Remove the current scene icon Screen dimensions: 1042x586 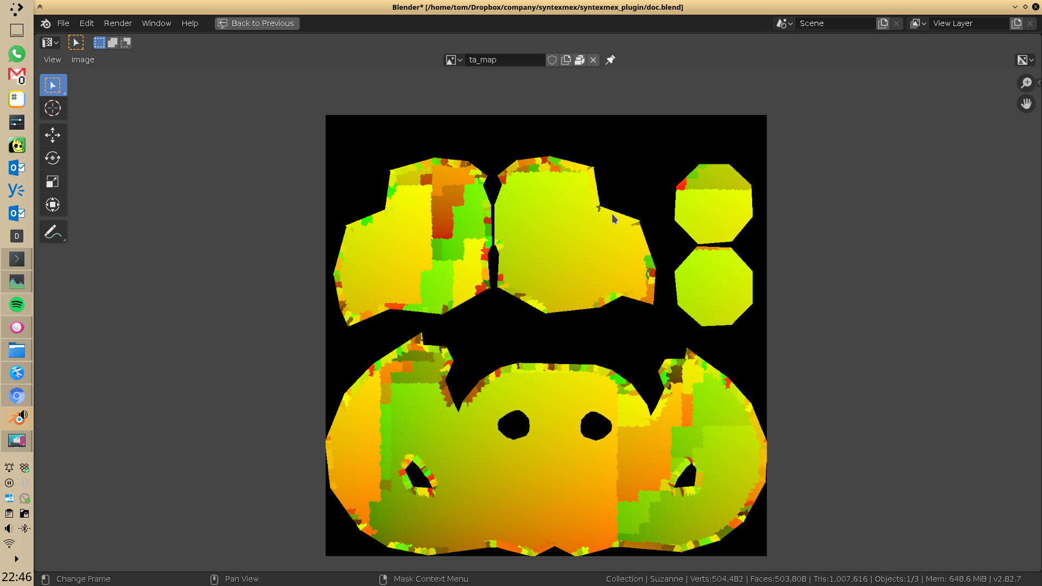click(897, 23)
